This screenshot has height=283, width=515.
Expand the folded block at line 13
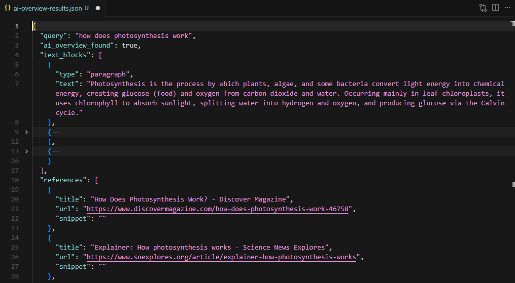pyautogui.click(x=26, y=151)
